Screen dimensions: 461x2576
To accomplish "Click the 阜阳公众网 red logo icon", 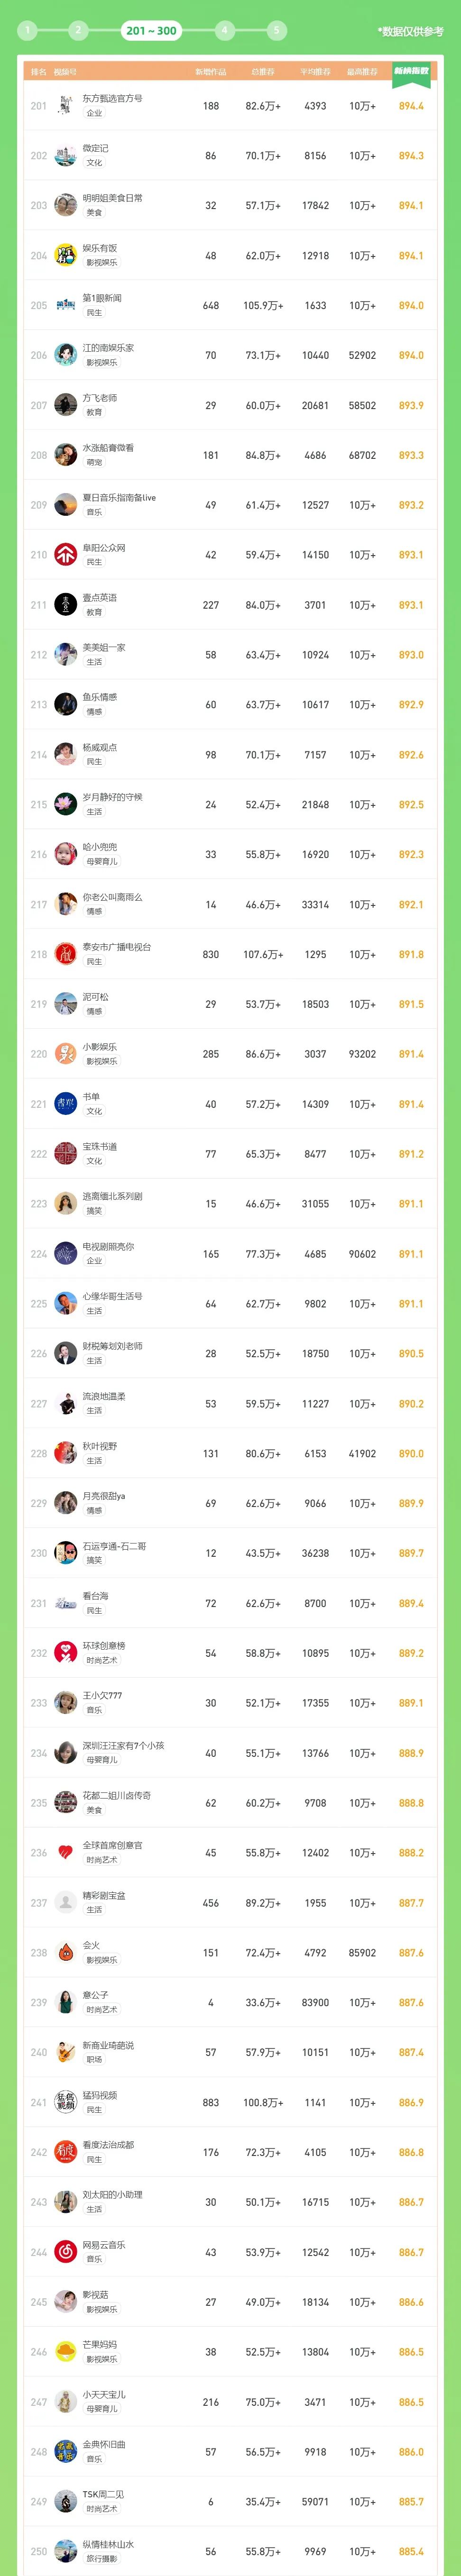I will click(65, 554).
